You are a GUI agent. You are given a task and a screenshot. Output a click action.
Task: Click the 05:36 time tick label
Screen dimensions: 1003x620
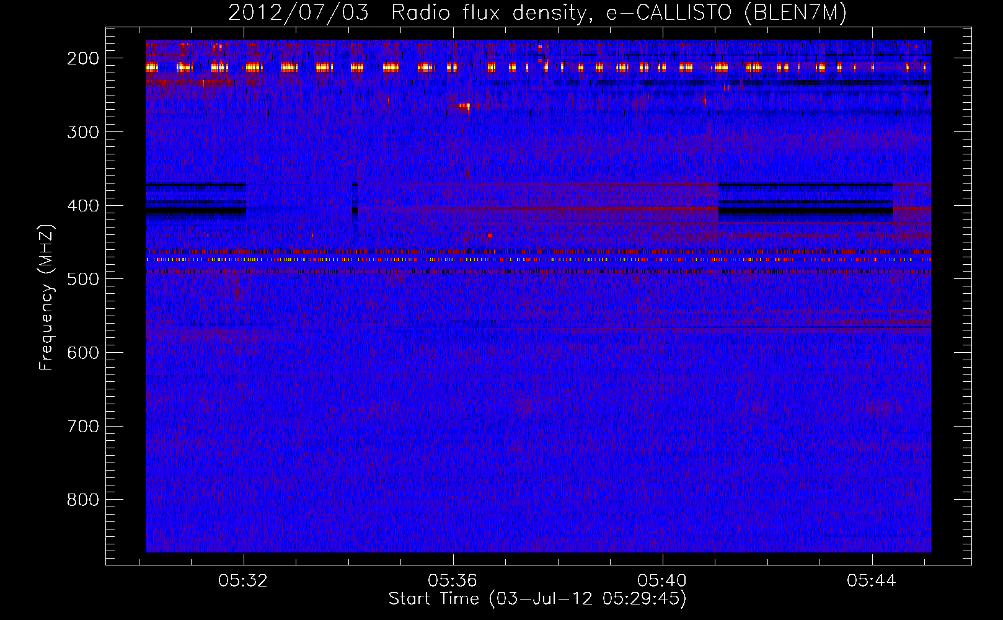point(453,581)
